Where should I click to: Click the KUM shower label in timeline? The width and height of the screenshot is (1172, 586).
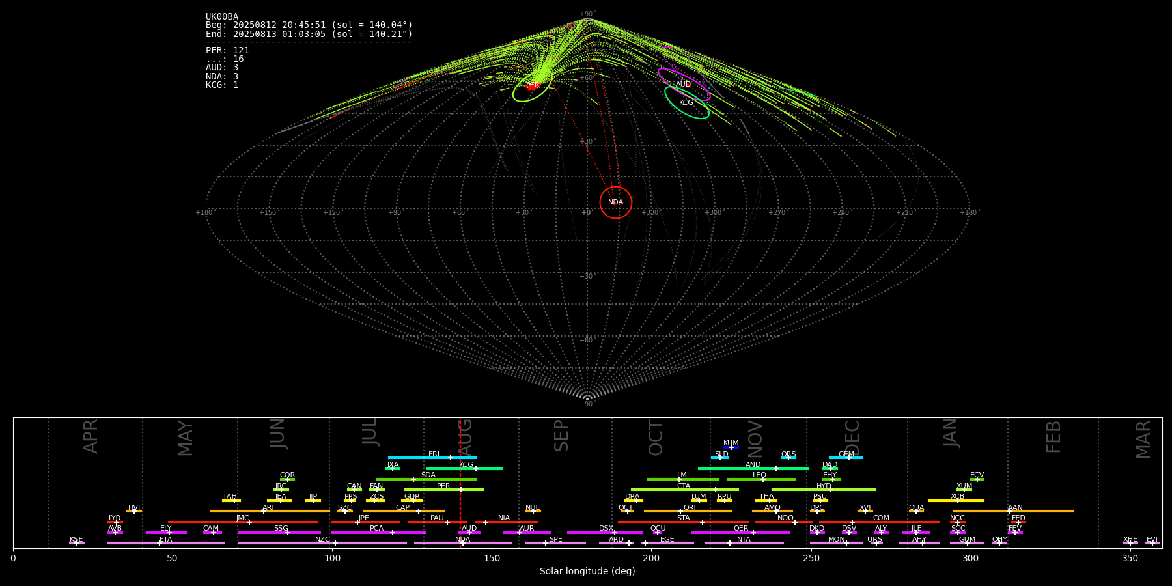[x=731, y=443]
